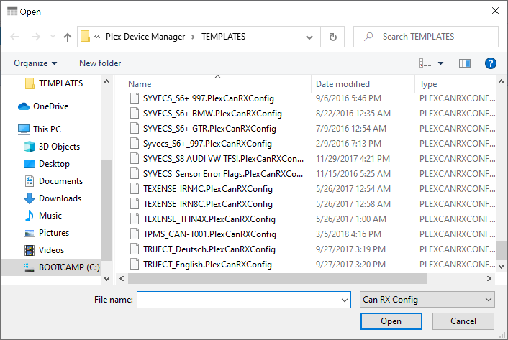Open the Organize menu
Screen dimensions: 508x340
pyautogui.click(x=35, y=63)
